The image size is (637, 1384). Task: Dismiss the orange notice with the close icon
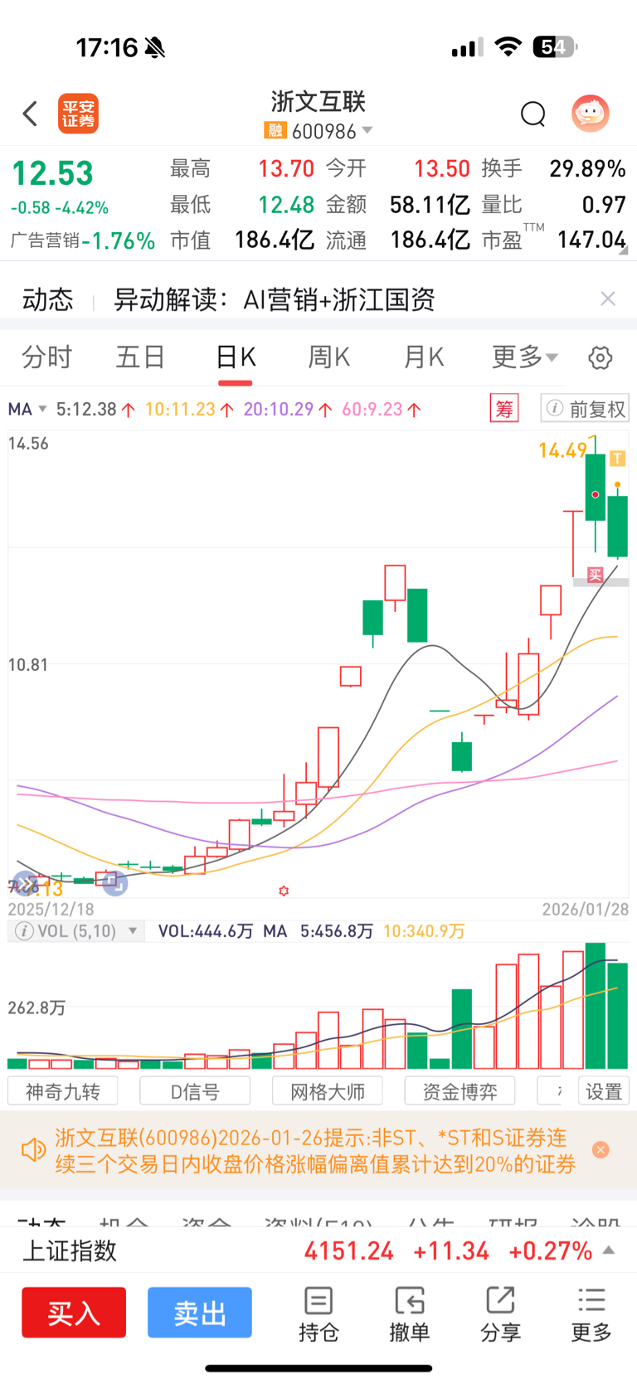coord(601,1149)
